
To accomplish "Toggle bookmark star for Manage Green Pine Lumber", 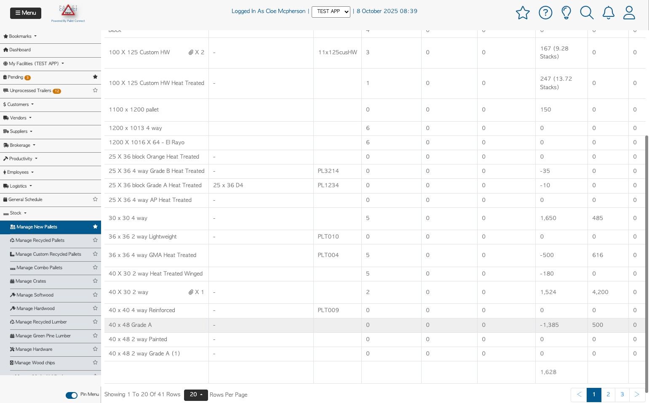I will [95, 336].
